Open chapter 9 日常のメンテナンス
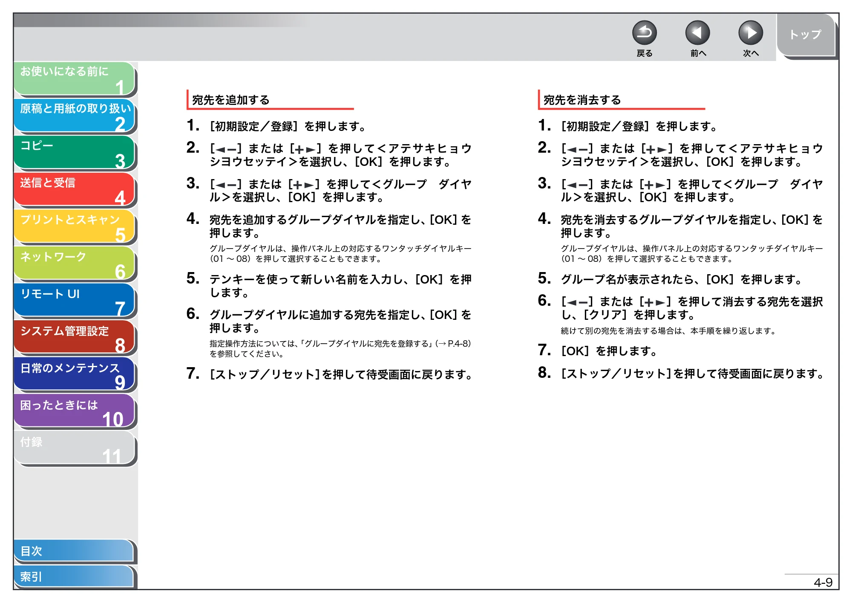The image size is (852, 603). pos(75,374)
